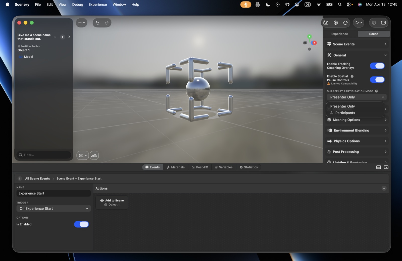402x261 pixels.
Task: Select Presenter Only option in list
Action: pos(355,106)
